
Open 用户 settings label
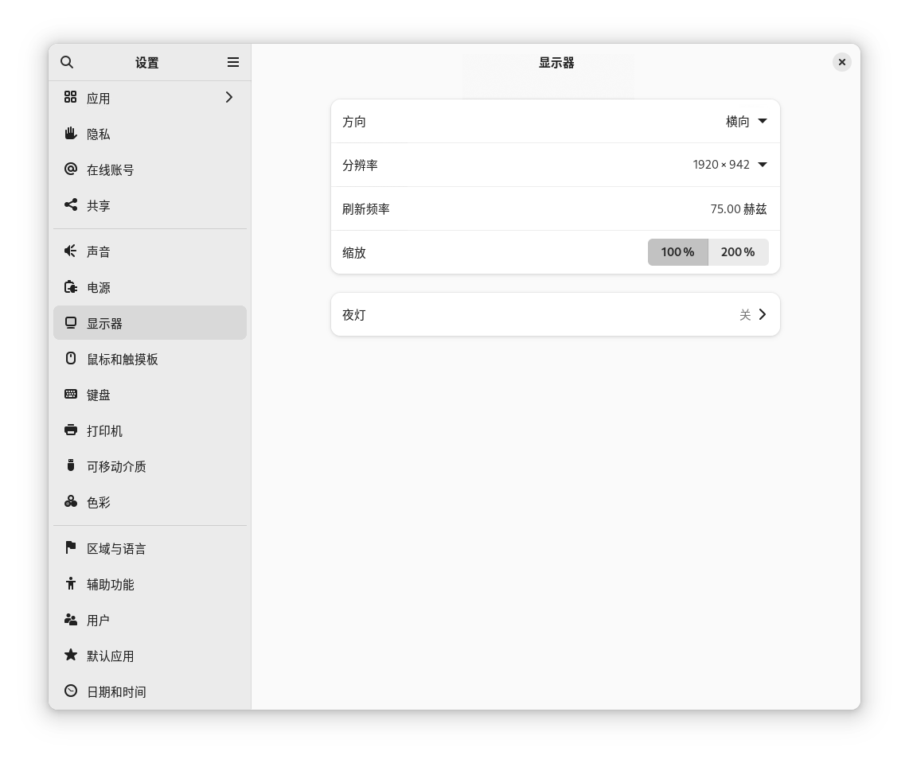[x=99, y=621]
